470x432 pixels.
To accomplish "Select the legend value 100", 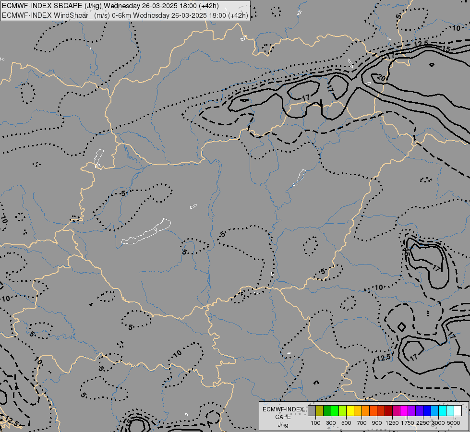I will click(315, 423).
